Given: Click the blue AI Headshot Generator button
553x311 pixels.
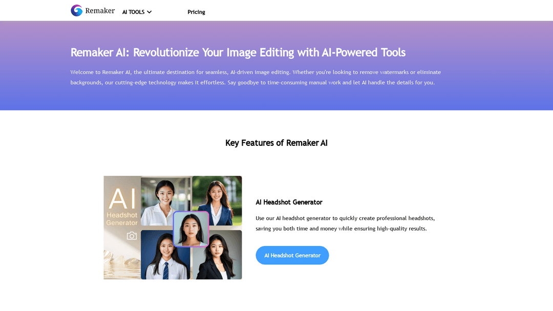Looking at the screenshot, I should click(x=292, y=255).
